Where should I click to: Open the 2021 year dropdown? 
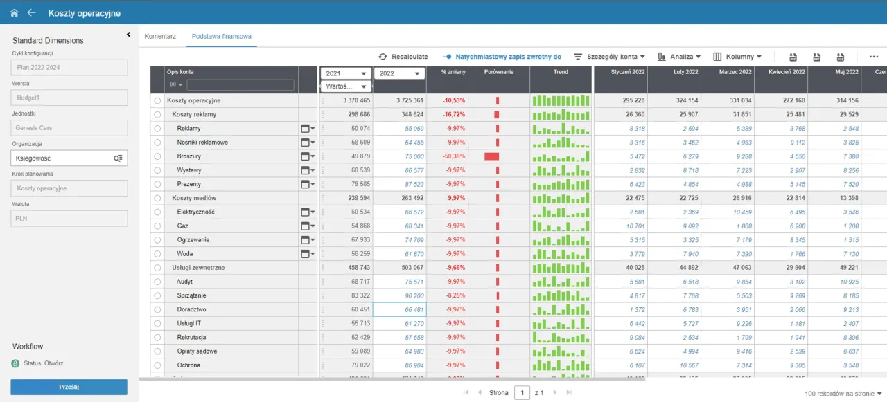(345, 73)
